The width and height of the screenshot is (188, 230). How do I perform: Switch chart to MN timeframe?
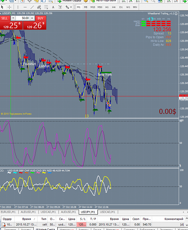point(135,7)
